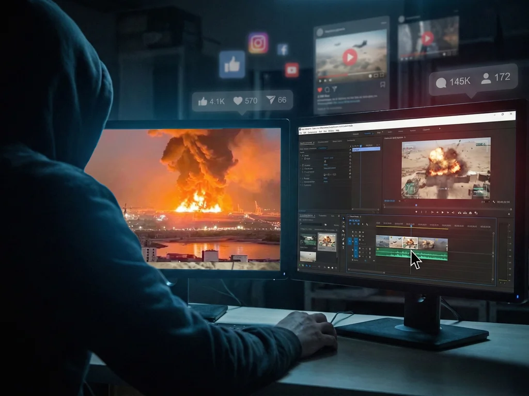Viewport: 529px width, 396px height.
Task: Open the File menu
Action: pyautogui.click(x=301, y=131)
